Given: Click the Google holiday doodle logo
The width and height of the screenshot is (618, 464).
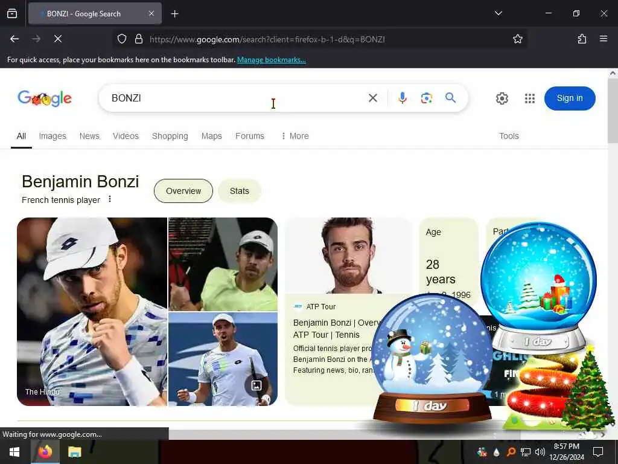Looking at the screenshot, I should pyautogui.click(x=45, y=98).
